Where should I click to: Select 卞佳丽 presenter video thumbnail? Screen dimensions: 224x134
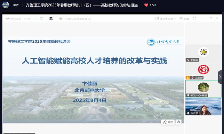click(x=203, y=106)
